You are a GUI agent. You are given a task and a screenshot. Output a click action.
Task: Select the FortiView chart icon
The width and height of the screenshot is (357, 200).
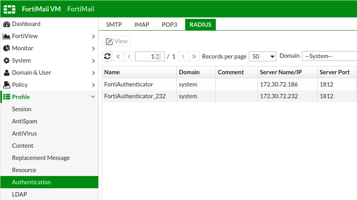click(7, 36)
